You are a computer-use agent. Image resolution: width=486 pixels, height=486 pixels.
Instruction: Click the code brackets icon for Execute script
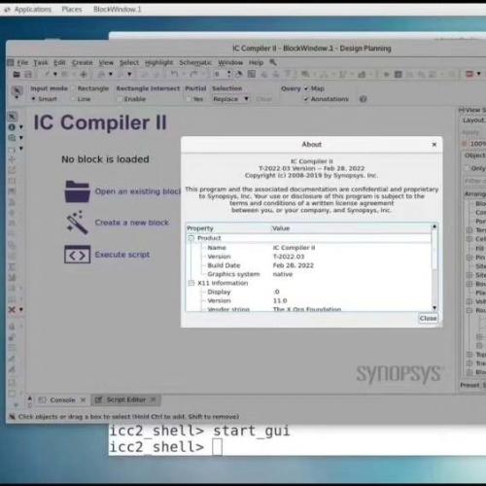77,255
